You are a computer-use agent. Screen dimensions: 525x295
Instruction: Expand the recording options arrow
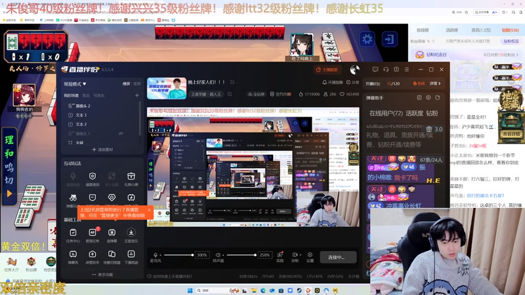(x=301, y=255)
